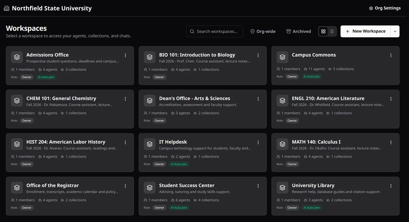Click Owner role badge on ENGL 210
The width and height of the screenshot is (409, 222).
click(292, 121)
